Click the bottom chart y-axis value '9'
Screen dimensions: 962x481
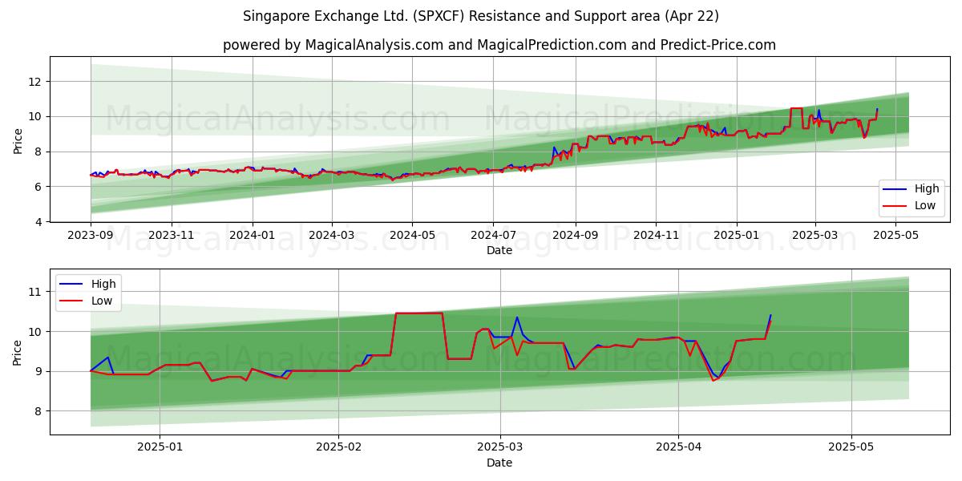coord(40,372)
